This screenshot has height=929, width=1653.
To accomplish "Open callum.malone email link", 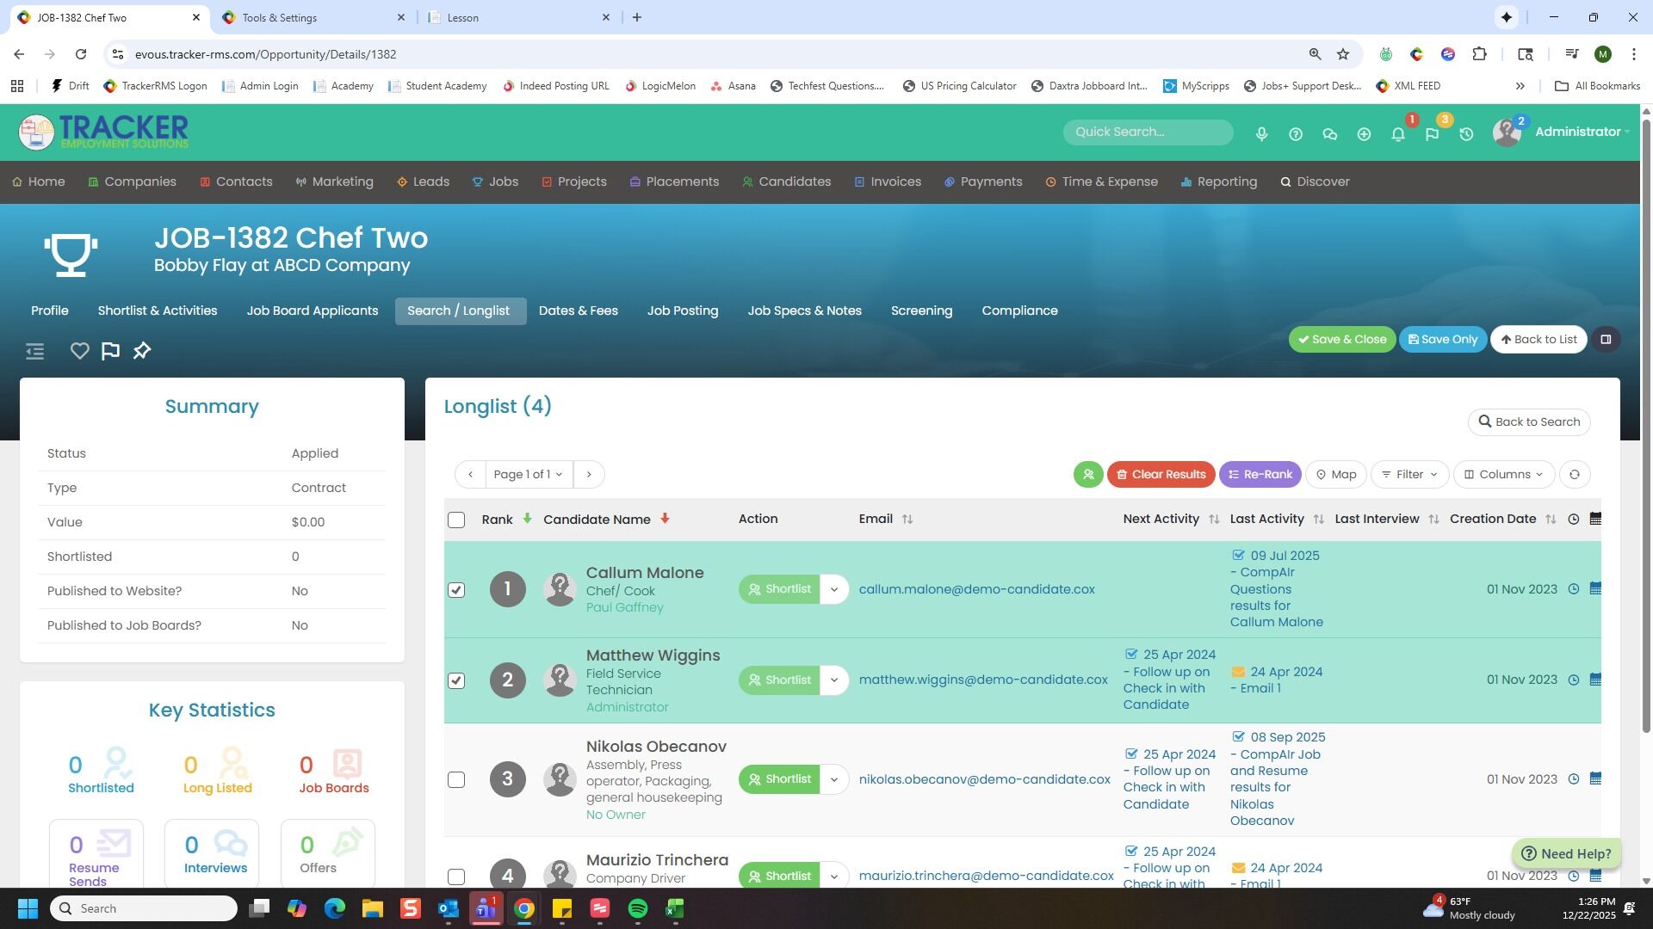I will (976, 590).
